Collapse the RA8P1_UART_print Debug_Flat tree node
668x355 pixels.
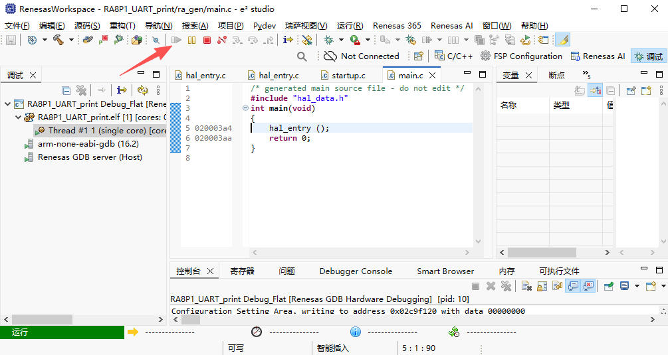click(7, 104)
